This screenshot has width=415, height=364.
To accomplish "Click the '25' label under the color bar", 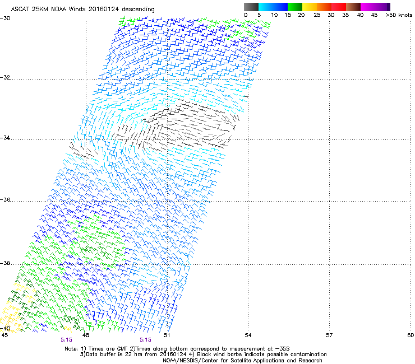I will pos(317,15).
